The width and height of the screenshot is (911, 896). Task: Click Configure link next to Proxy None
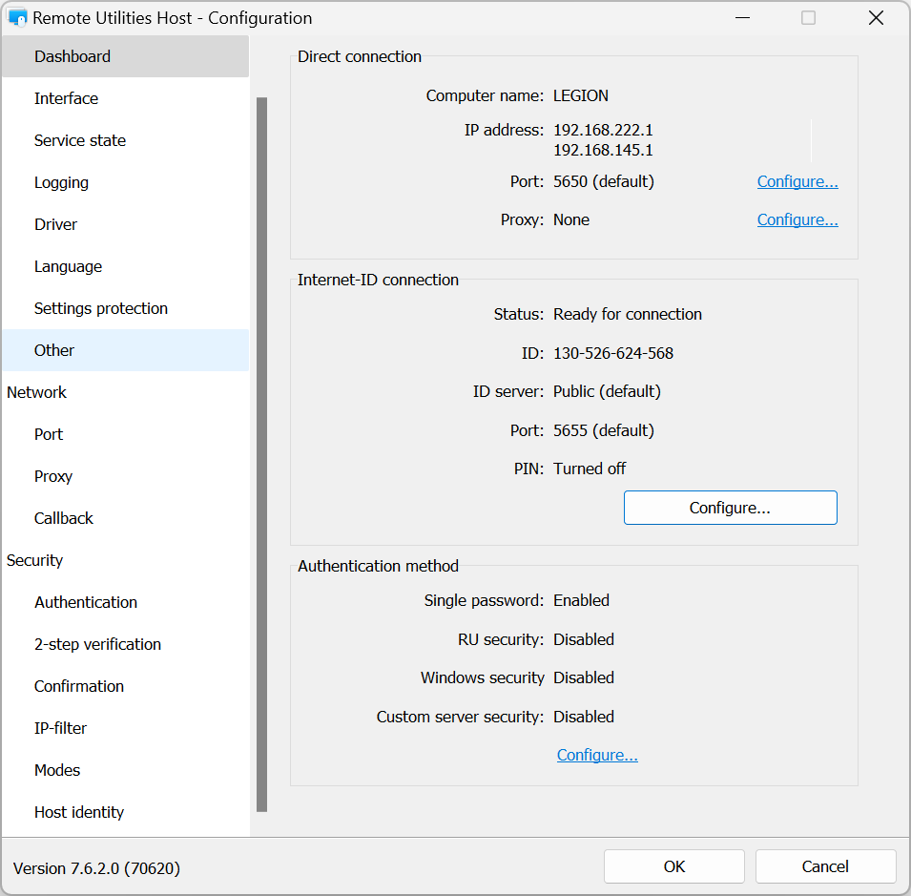pyautogui.click(x=797, y=219)
